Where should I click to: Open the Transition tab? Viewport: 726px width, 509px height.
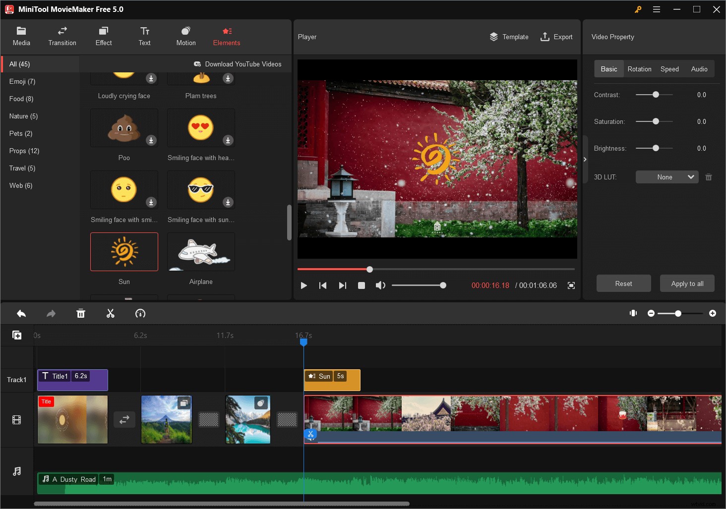62,37
